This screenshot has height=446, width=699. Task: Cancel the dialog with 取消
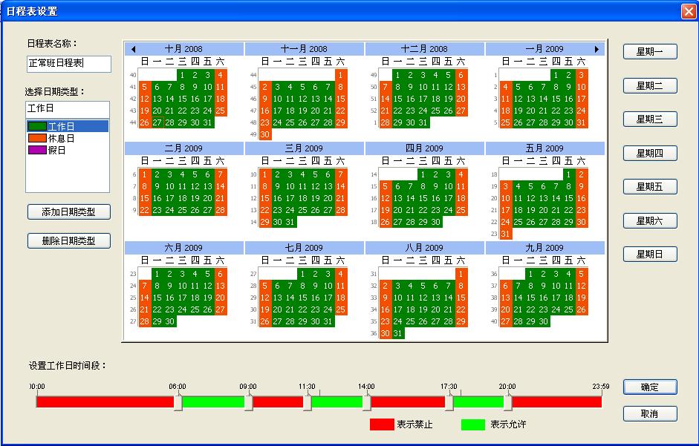pos(650,413)
